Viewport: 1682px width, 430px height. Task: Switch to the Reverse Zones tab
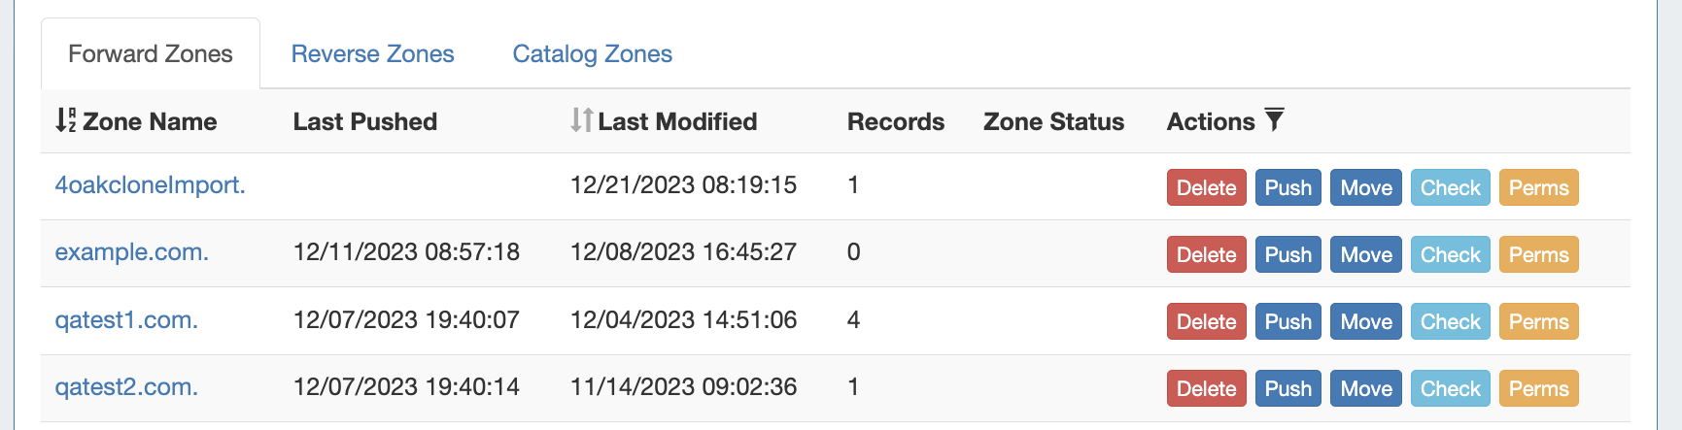click(372, 53)
